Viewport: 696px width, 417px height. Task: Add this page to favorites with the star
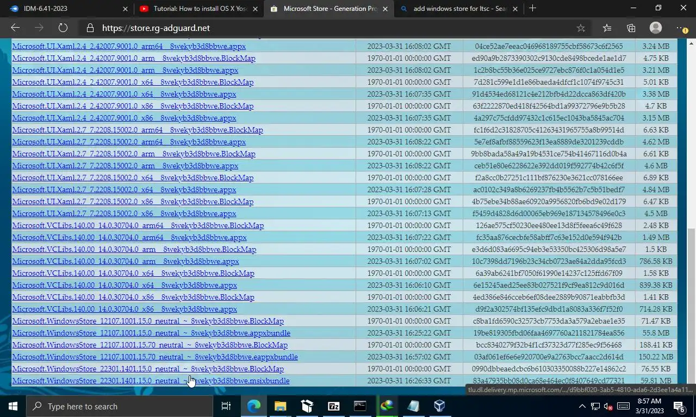(581, 28)
